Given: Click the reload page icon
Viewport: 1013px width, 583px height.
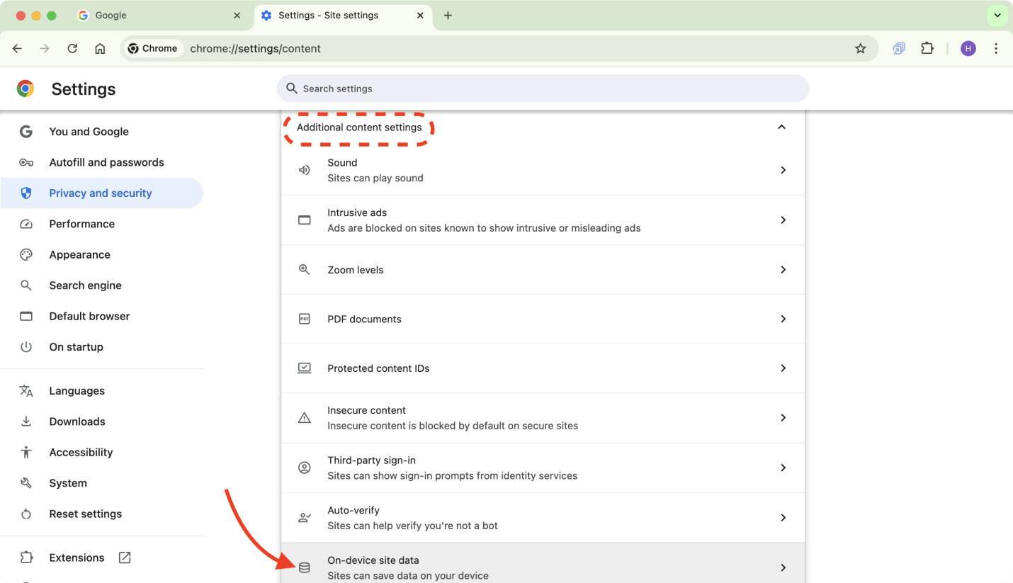Looking at the screenshot, I should point(72,48).
